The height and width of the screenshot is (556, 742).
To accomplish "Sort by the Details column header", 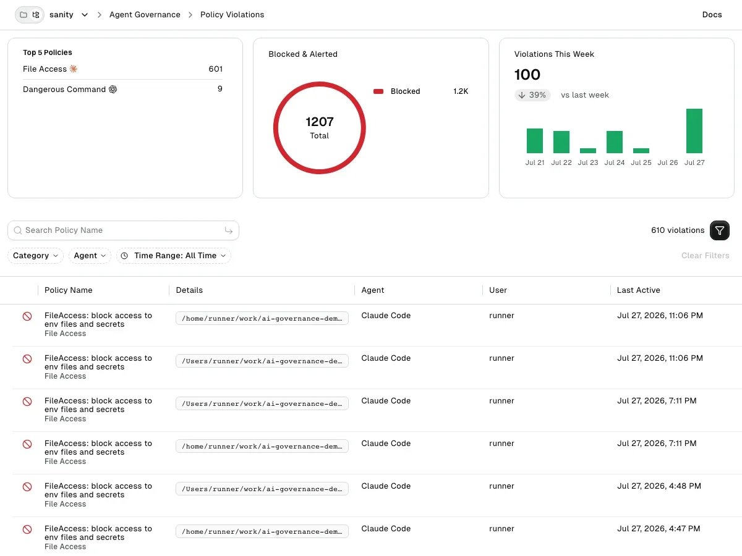I will (189, 290).
